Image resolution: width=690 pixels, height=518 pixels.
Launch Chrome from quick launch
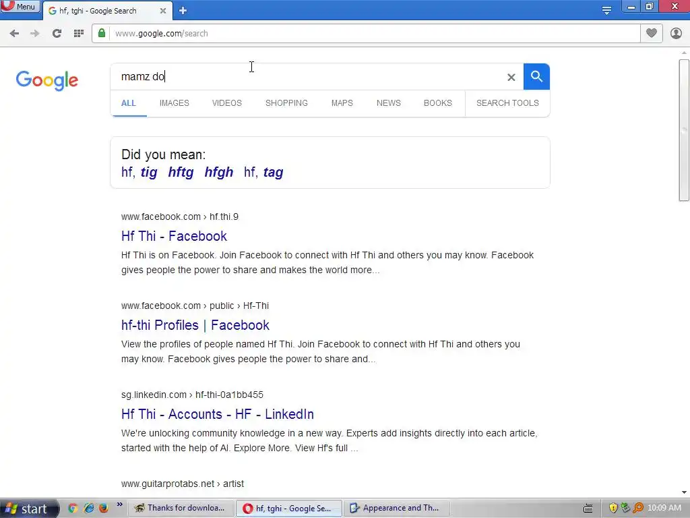pos(73,508)
